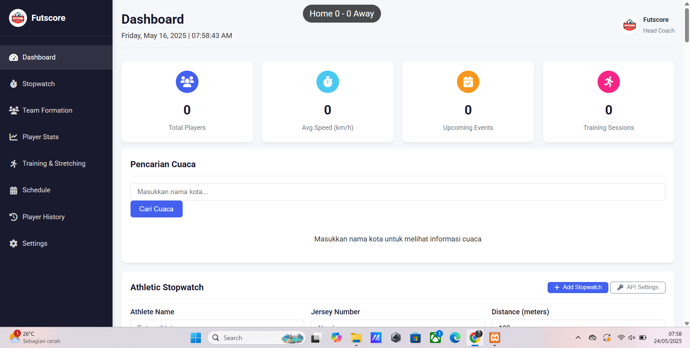Click the Distance (meters) label
The width and height of the screenshot is (690, 348).
tap(520, 312)
